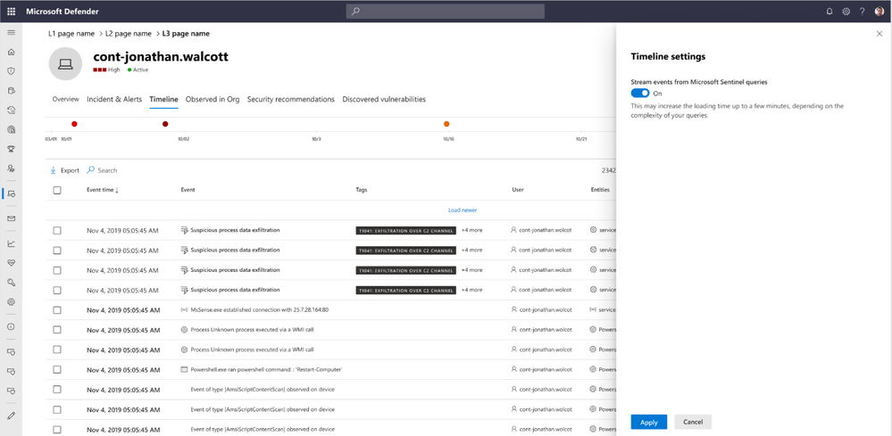The width and height of the screenshot is (892, 436).
Task: Focus the top Defender search box
Action: tap(445, 12)
